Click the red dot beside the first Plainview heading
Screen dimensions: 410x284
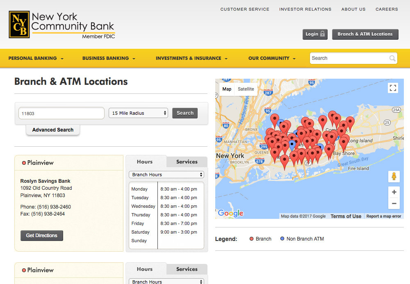(x=24, y=163)
